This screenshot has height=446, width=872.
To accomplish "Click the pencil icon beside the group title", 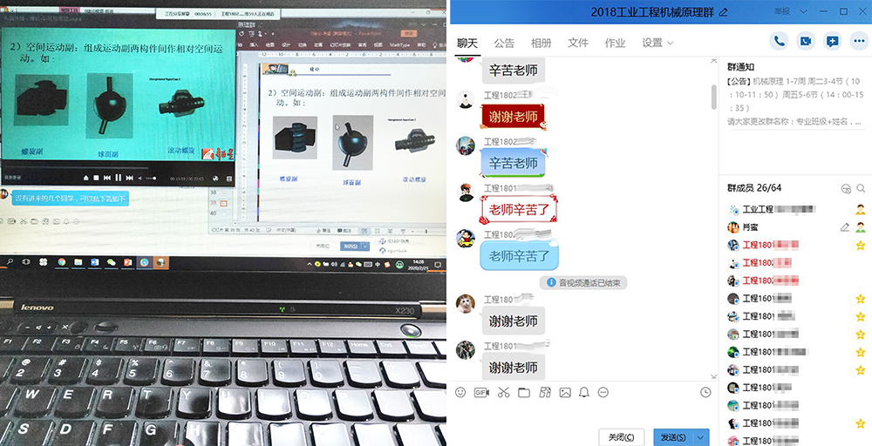I will click(723, 12).
